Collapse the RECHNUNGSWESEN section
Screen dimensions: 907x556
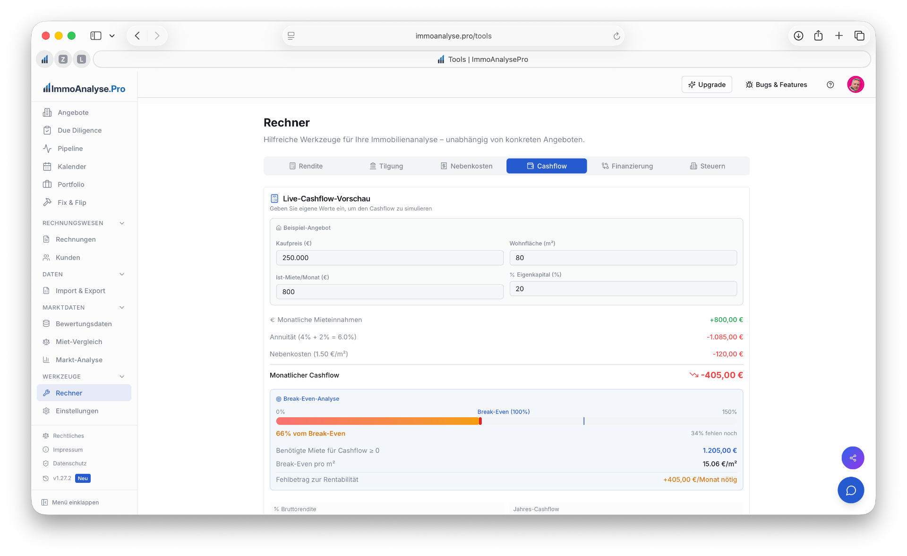coord(122,223)
